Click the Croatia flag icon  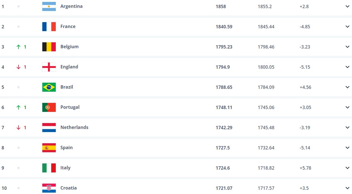point(49,188)
